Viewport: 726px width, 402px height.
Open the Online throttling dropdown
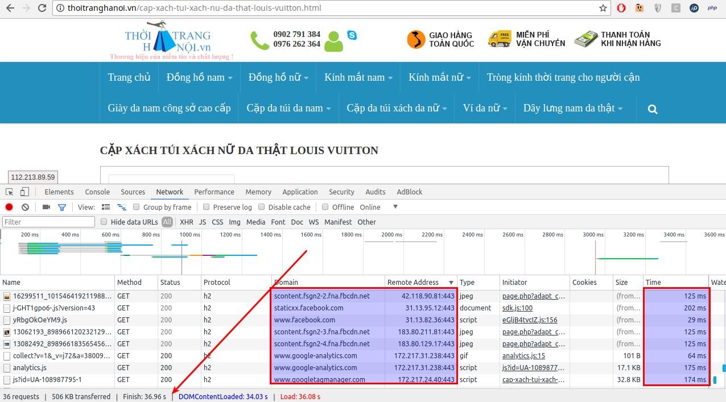(x=379, y=207)
